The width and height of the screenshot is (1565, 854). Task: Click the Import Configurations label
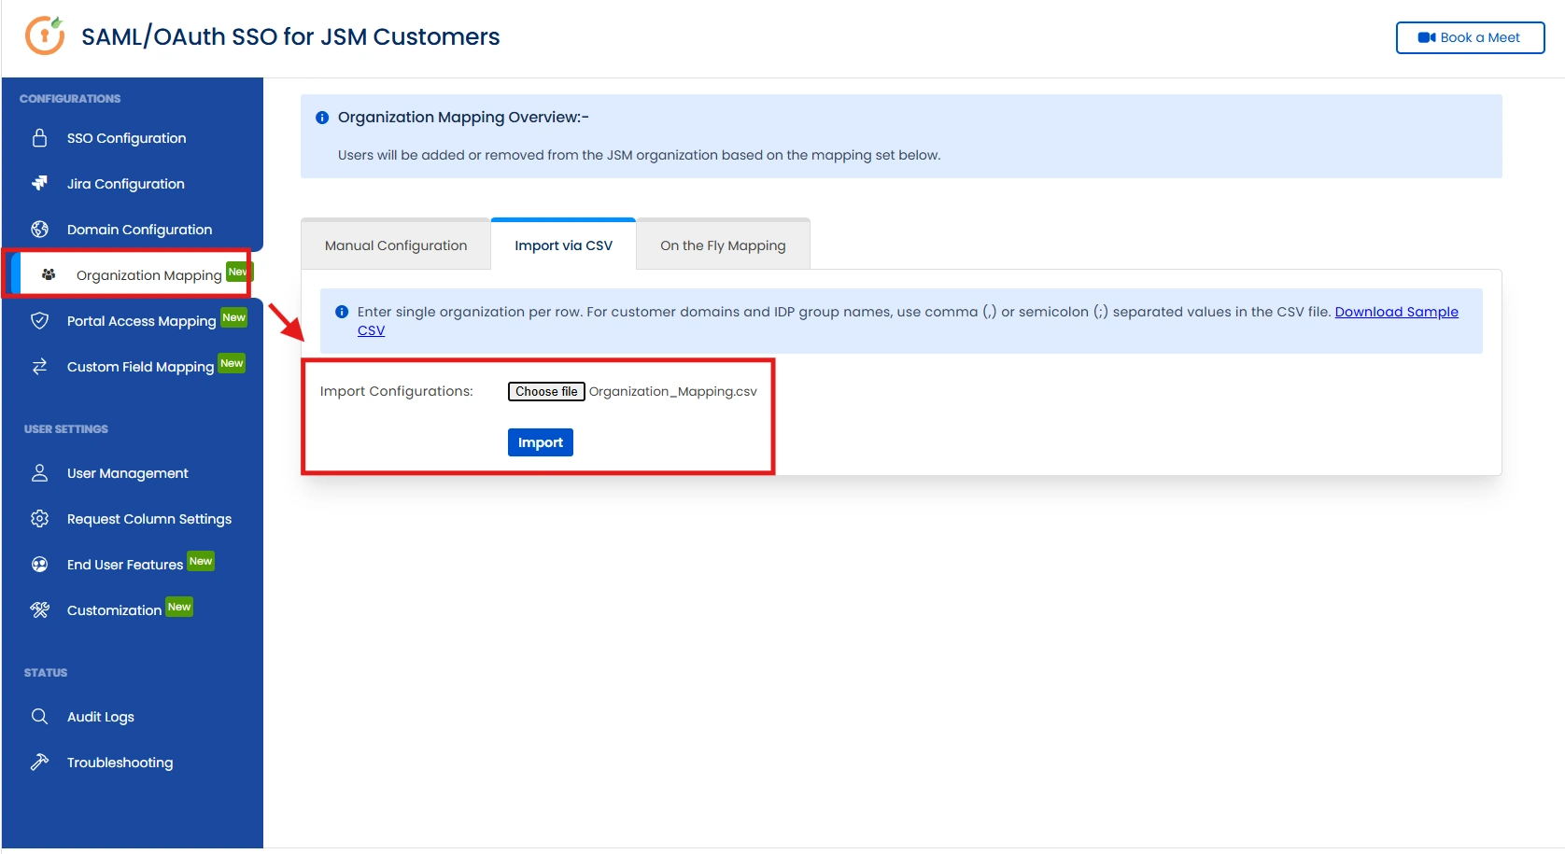tap(396, 391)
